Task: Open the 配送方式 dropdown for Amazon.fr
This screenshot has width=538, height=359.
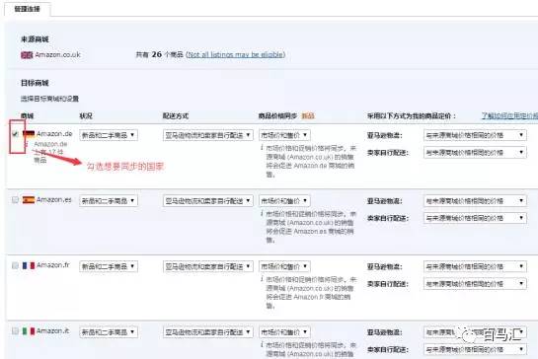Action: point(208,266)
